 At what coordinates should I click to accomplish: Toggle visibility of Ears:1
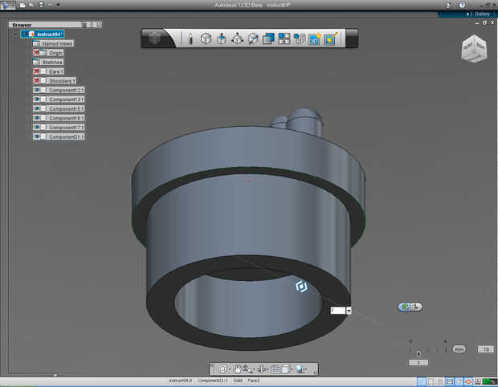(37, 71)
